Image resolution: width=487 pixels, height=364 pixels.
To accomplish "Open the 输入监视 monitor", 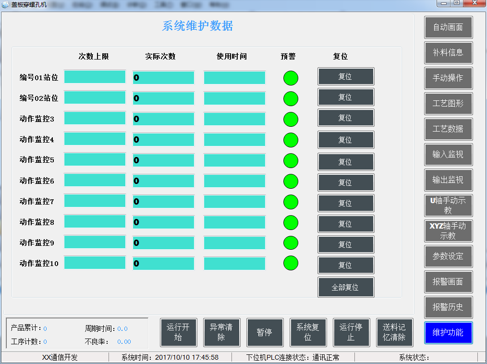I will [x=448, y=155].
